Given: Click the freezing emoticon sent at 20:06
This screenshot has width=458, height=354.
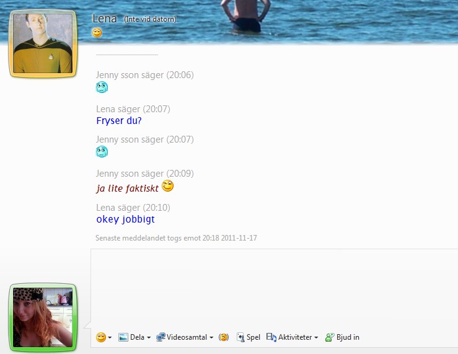Looking at the screenshot, I should [102, 87].
